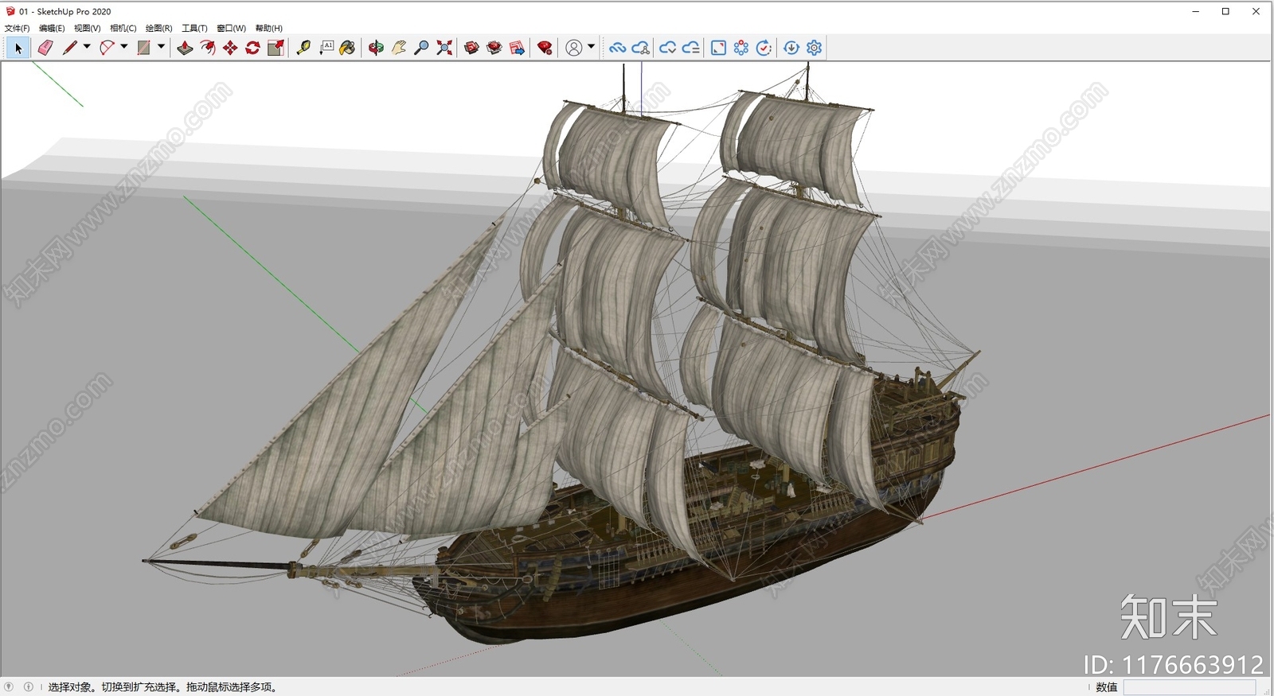This screenshot has height=696, width=1274.
Task: Expand the Line tool dropdown arrow
Action: pos(87,47)
